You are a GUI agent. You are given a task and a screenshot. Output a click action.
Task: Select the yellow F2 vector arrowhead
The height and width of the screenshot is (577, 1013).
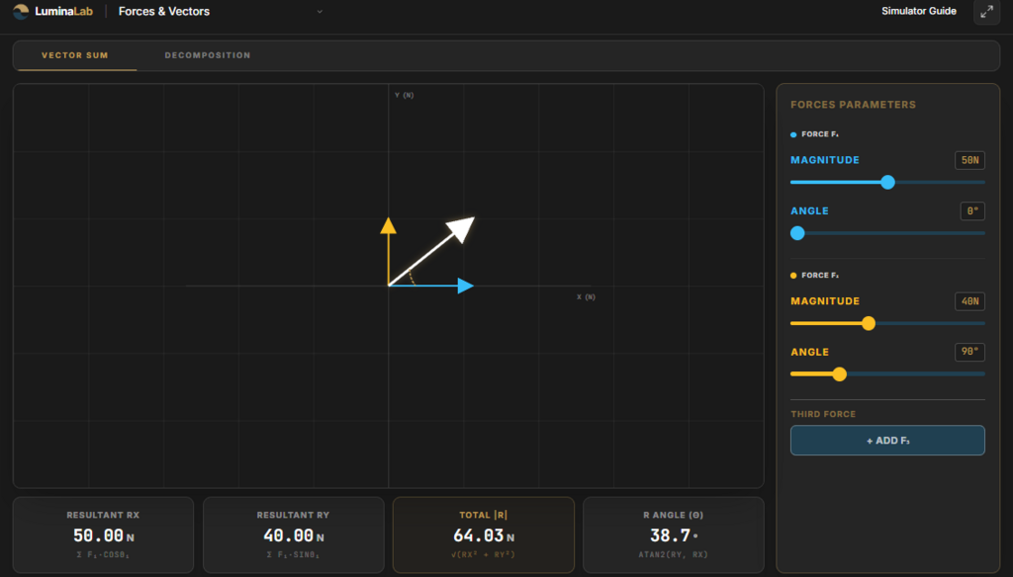tap(388, 225)
